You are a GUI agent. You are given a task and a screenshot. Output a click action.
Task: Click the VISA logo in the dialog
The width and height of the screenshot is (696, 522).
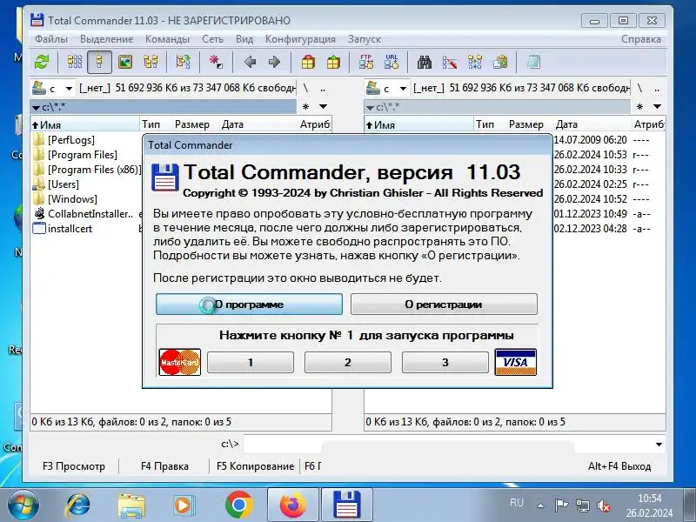[515, 362]
